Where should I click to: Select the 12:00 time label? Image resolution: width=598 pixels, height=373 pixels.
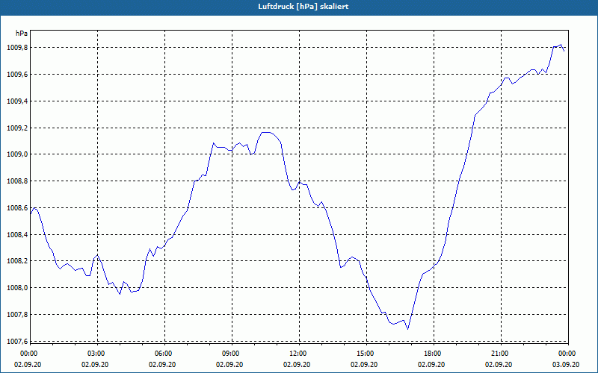[x=297, y=354]
